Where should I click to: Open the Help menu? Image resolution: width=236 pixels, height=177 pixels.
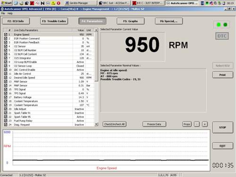10,13
